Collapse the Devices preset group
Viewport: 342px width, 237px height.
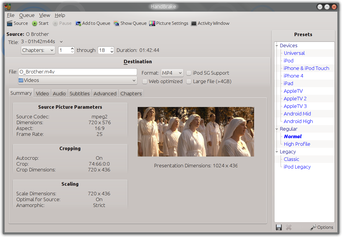pos(277,46)
